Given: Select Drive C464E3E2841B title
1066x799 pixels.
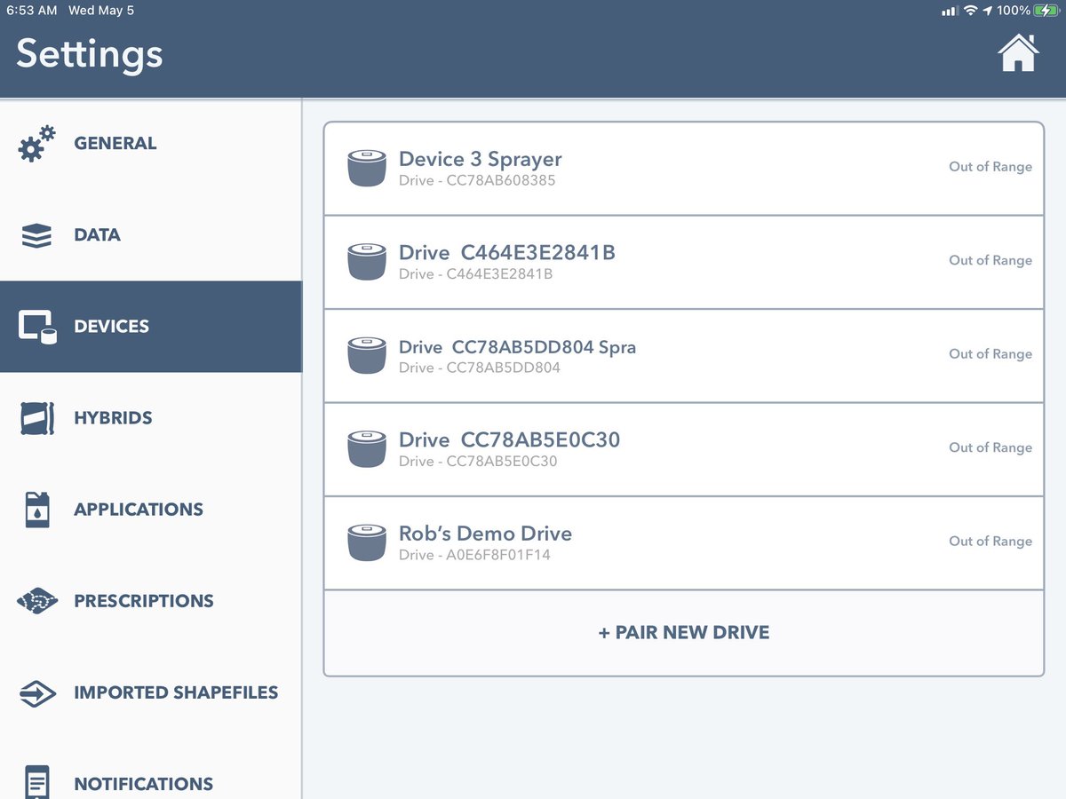Looking at the screenshot, I should (507, 253).
